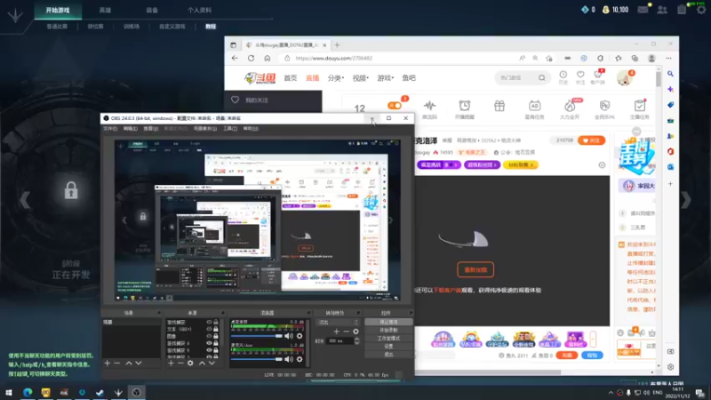
Task: Move the selected OBS source up
Action: point(202,364)
